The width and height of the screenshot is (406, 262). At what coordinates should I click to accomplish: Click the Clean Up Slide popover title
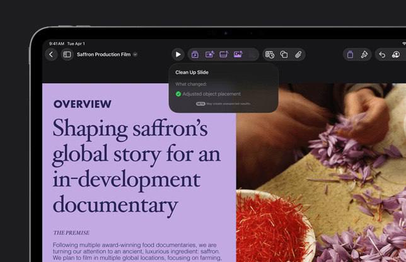[191, 72]
